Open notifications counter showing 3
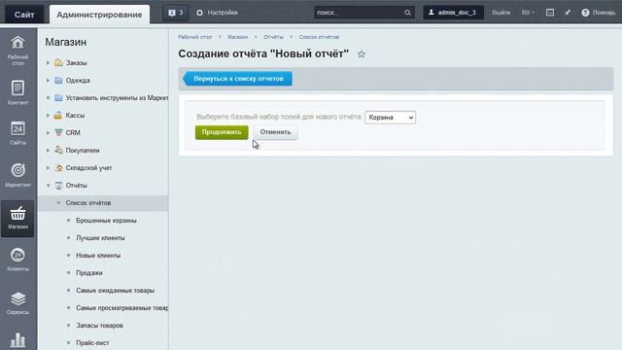622x350 pixels. point(175,13)
